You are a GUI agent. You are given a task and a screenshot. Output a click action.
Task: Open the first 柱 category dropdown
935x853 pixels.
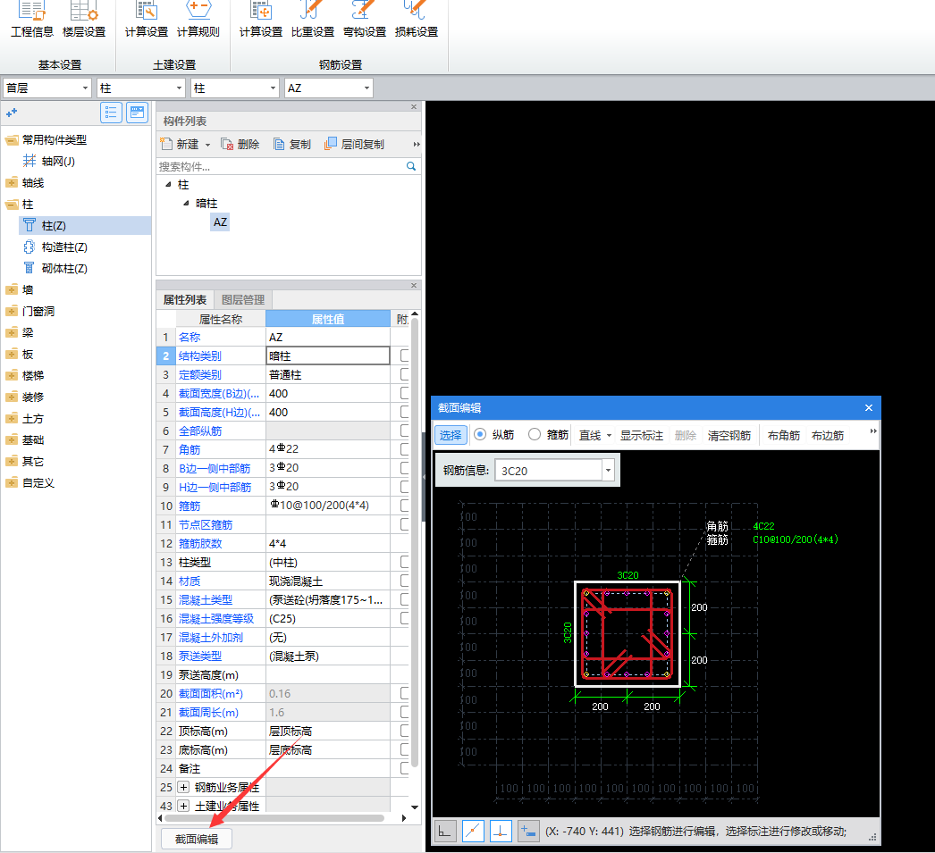pyautogui.click(x=140, y=88)
